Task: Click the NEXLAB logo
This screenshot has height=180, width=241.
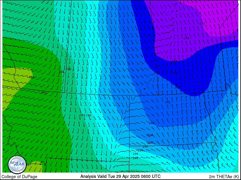Action: (x=17, y=164)
